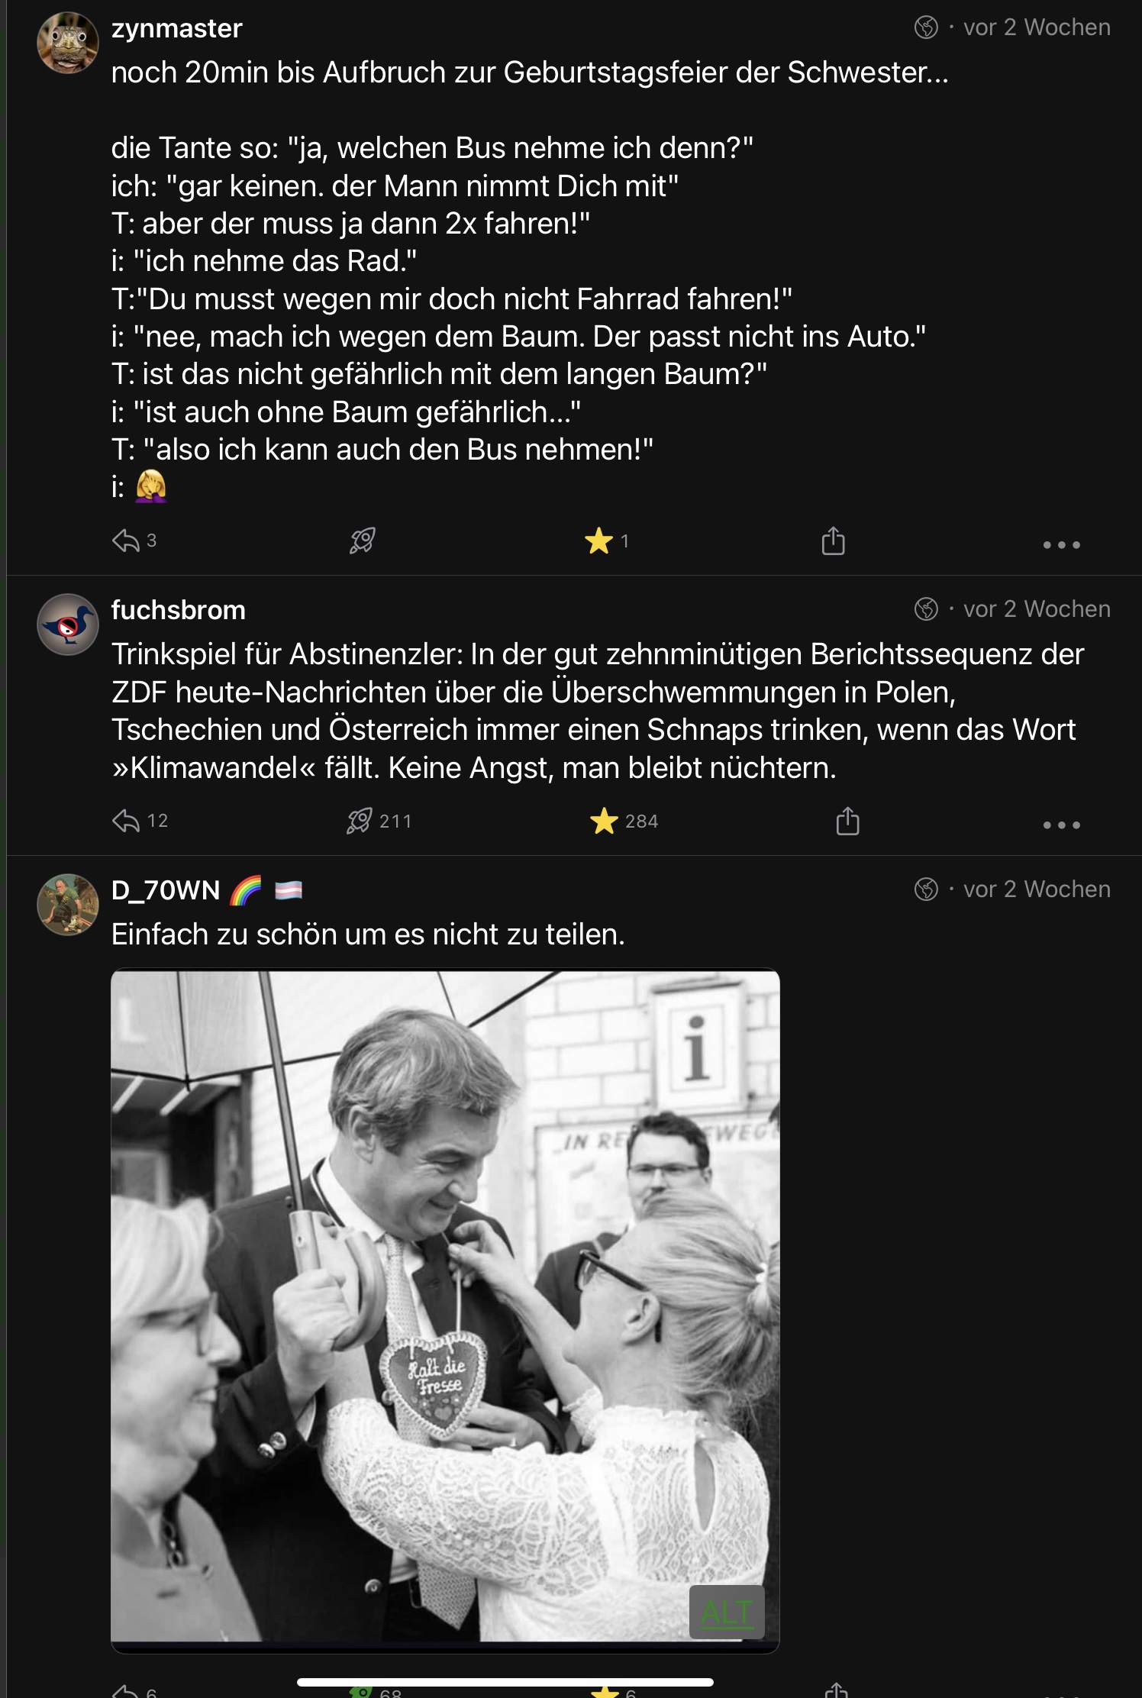Screen dimensions: 1142x1698
Task: Boost zynmaster's post about the Tante
Action: [x=362, y=541]
